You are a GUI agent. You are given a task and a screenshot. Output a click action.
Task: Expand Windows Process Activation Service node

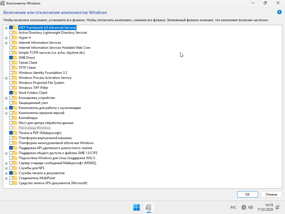tap(6, 78)
